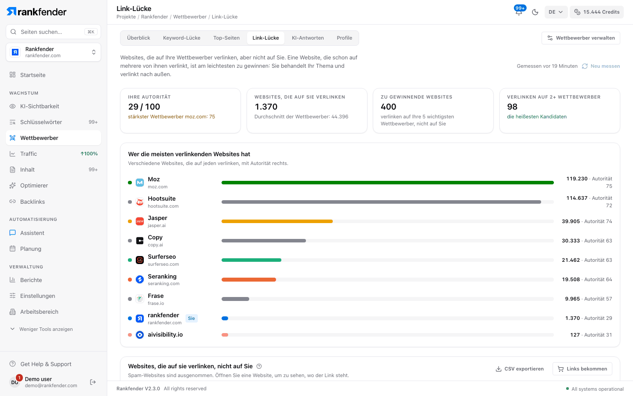Switch to the Profile tab
633x396 pixels.
click(x=344, y=38)
